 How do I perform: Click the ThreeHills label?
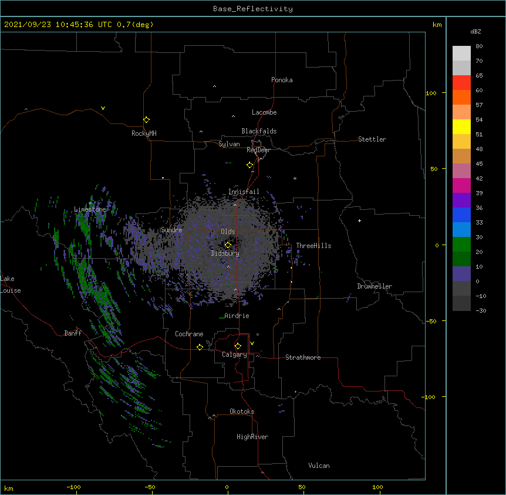click(x=313, y=246)
